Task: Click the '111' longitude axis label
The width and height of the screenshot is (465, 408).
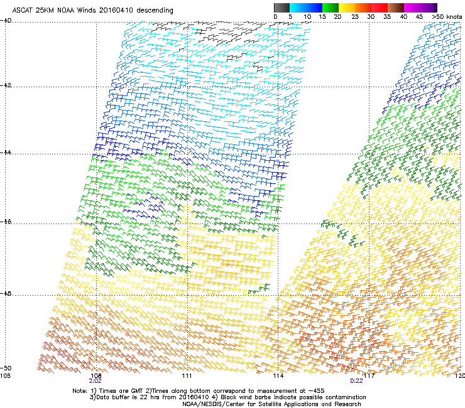Action: (x=187, y=376)
